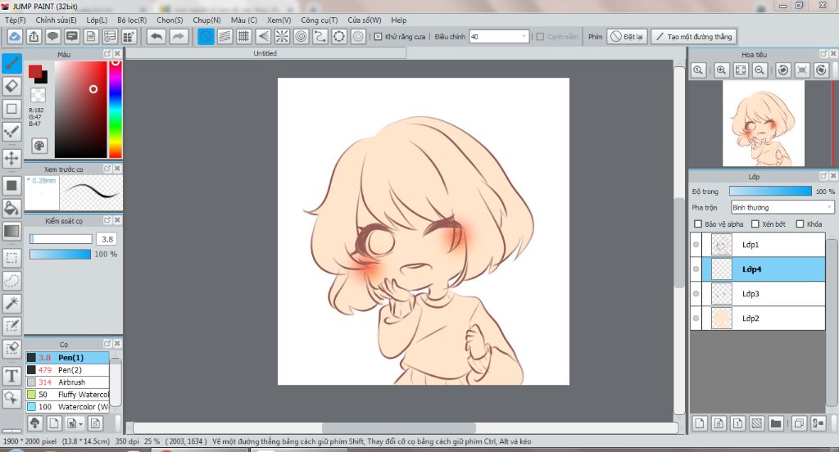839x452 pixels.
Task: Select the Text tool
Action: tap(11, 376)
